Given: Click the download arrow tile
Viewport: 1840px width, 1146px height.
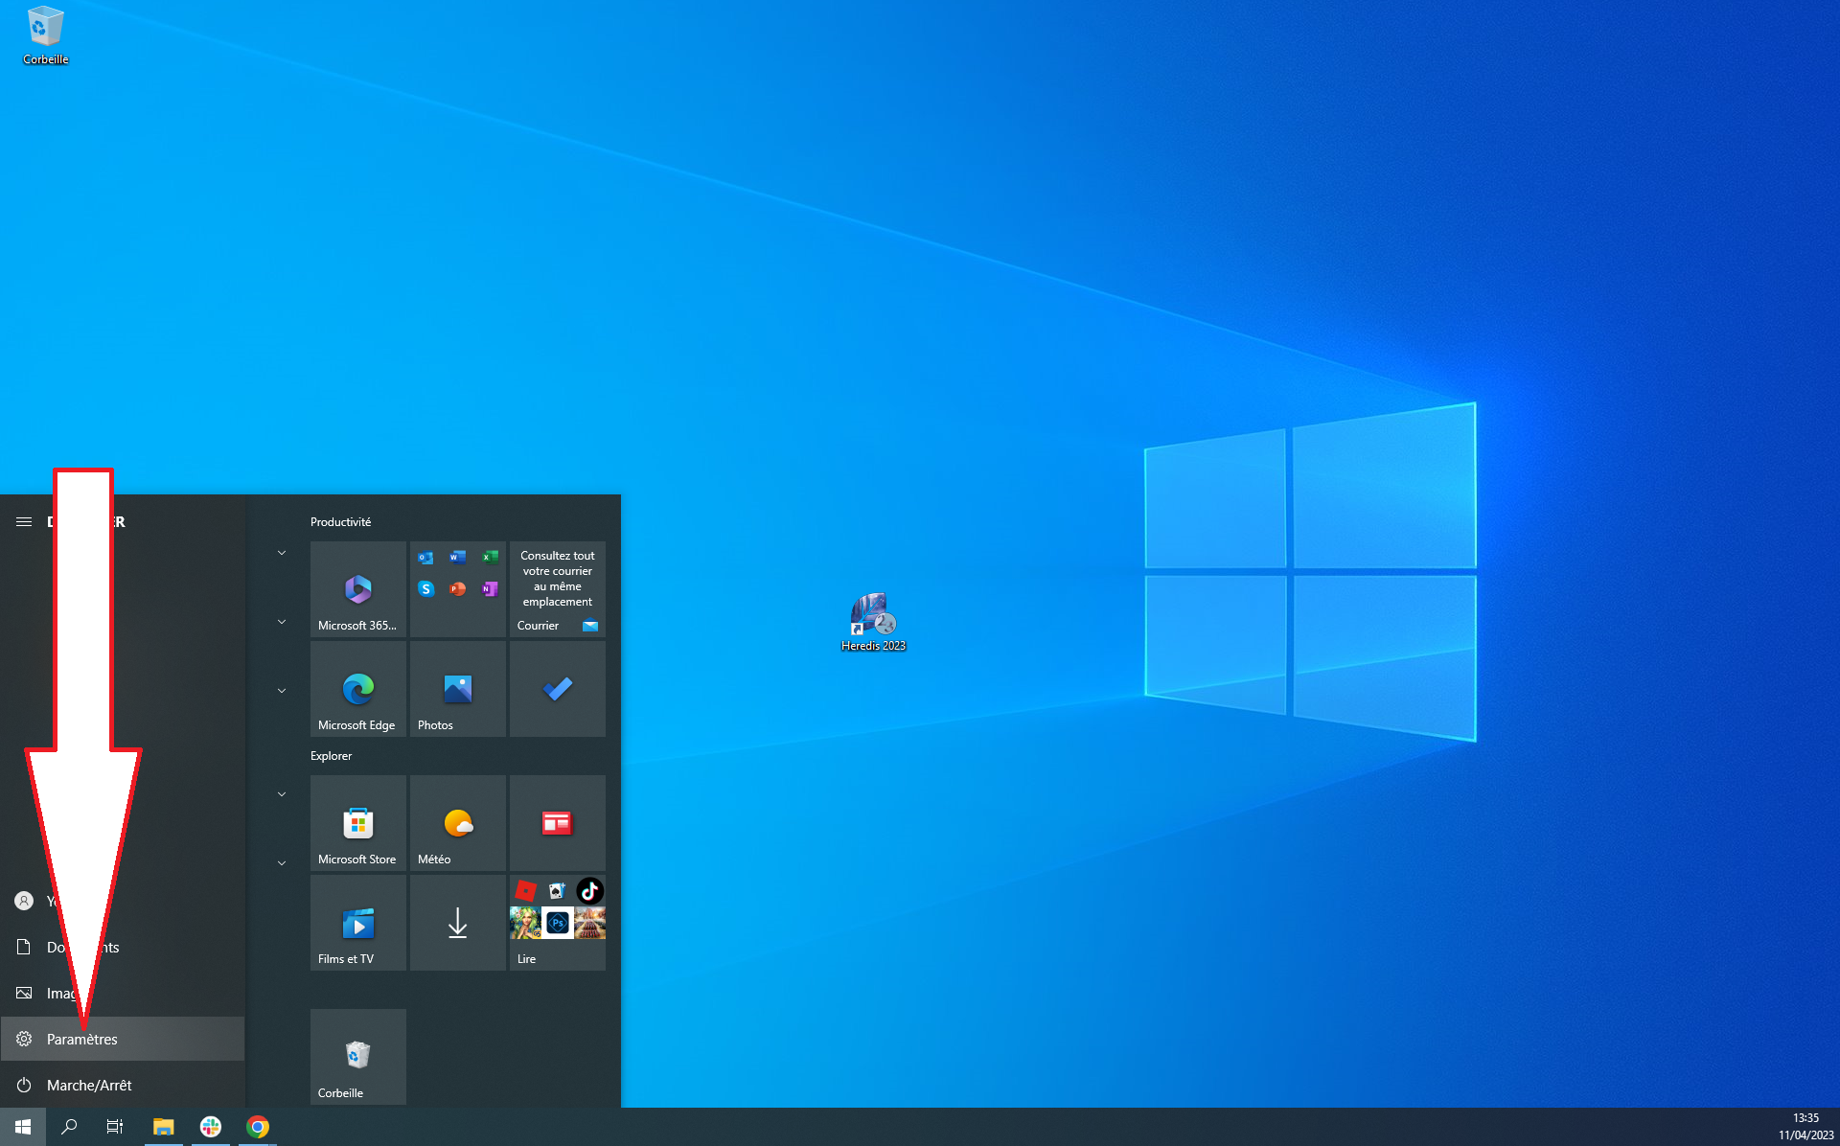Looking at the screenshot, I should 457,922.
